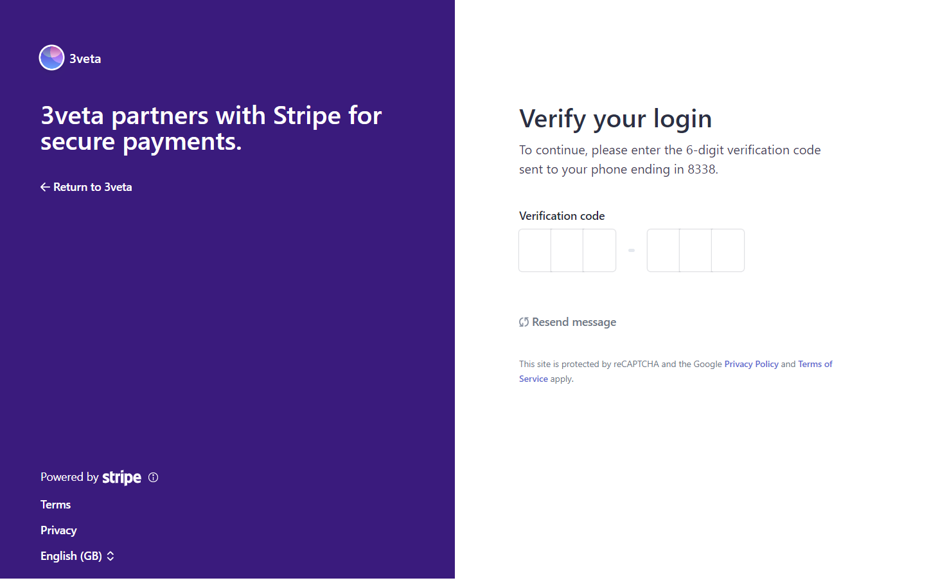This screenshot has width=929, height=585.
Task: Click the third verification code digit box
Action: (599, 250)
